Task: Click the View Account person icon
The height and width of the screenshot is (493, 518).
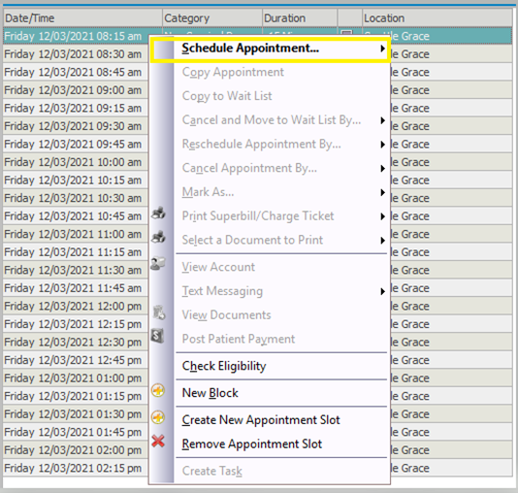Action: (x=158, y=264)
